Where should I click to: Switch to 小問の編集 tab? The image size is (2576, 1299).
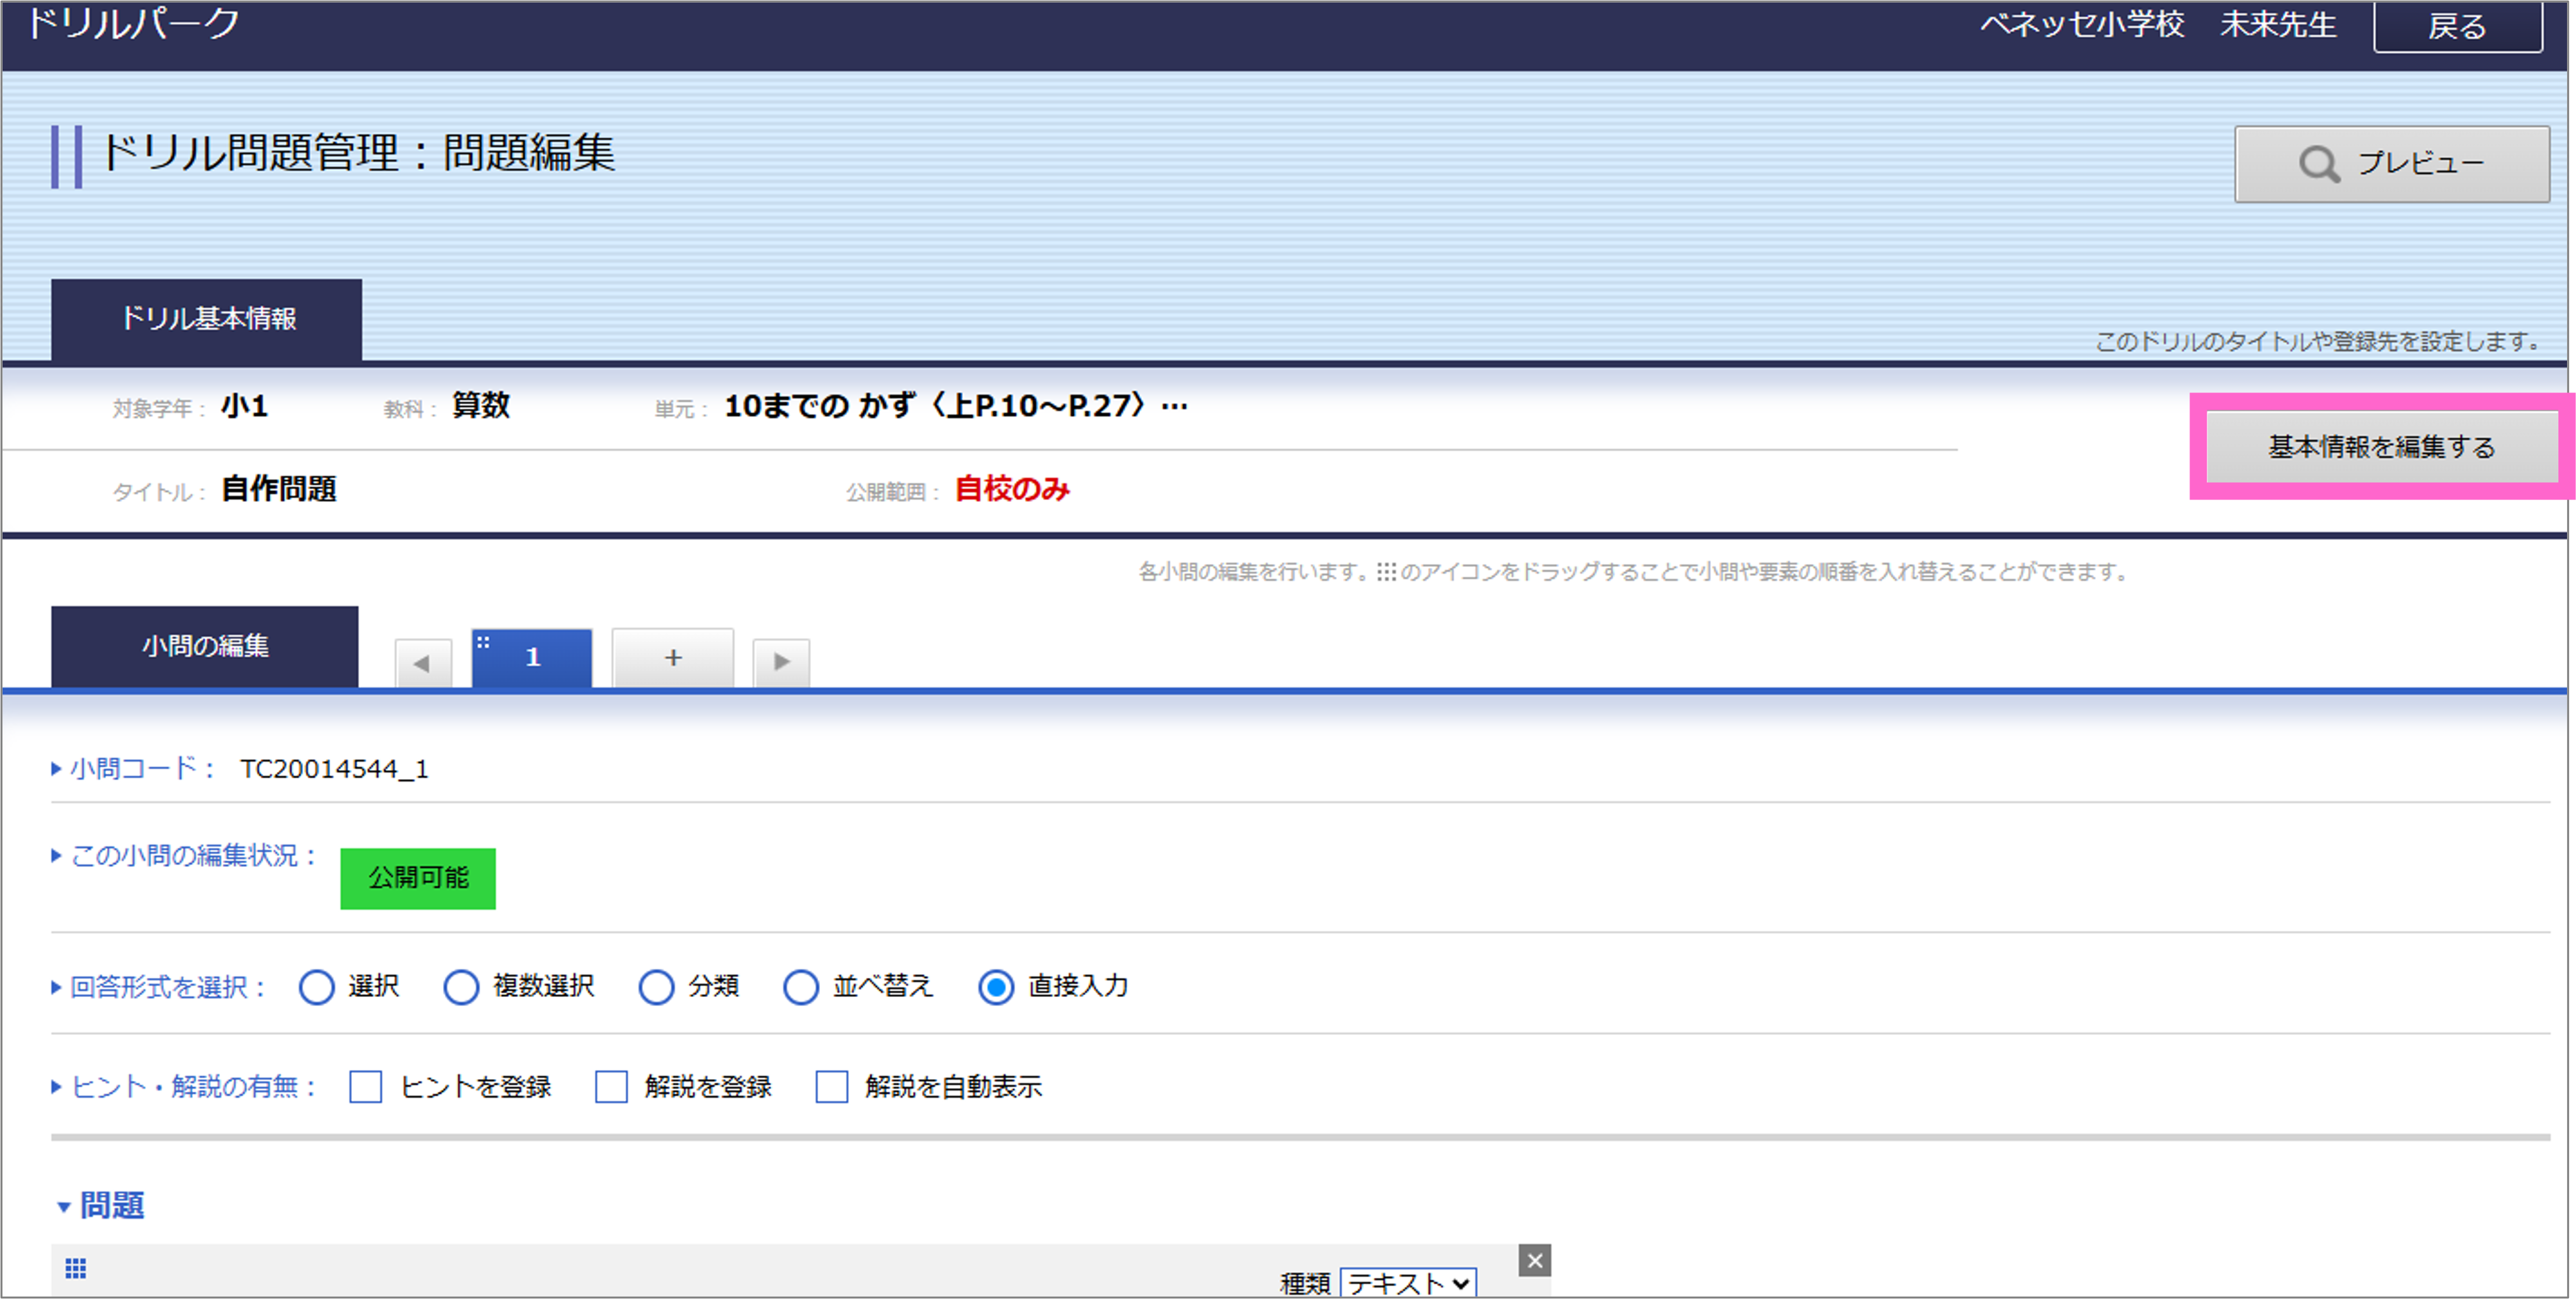(x=205, y=646)
